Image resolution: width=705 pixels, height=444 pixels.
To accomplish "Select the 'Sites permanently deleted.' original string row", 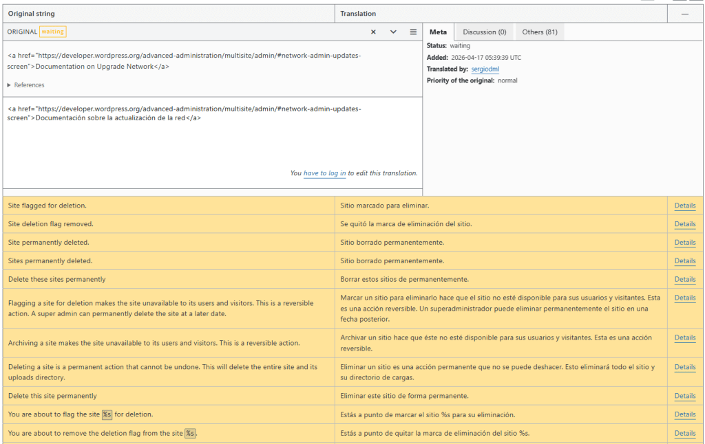I will click(x=50, y=261).
